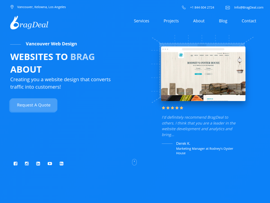Open the Blog menu item
The width and height of the screenshot is (270, 203).
[x=223, y=21]
